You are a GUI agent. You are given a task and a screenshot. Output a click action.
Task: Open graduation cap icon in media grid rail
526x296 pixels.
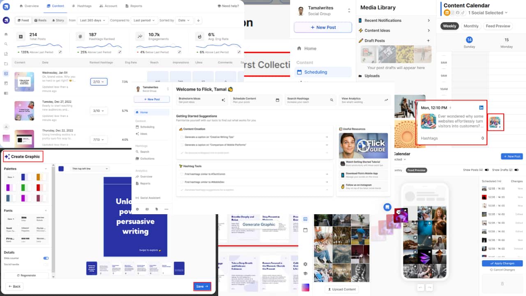pyautogui.click(x=305, y=273)
